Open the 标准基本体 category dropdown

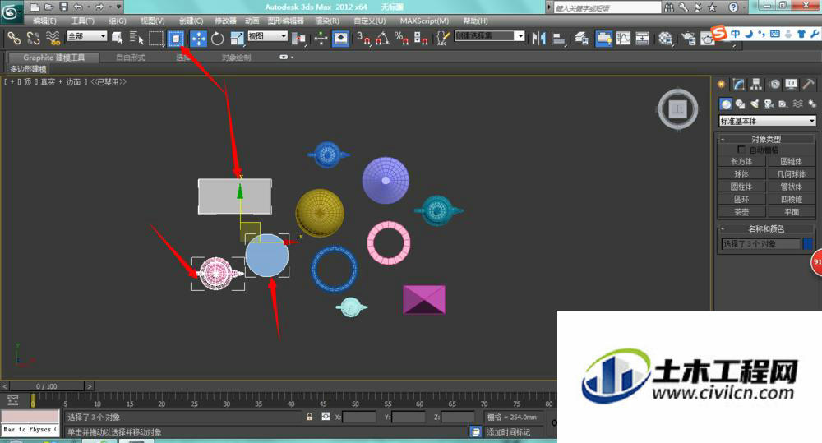tap(767, 121)
